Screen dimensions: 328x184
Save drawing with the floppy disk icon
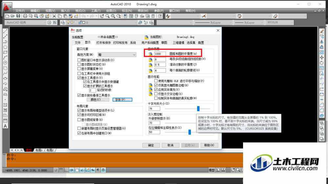pos(18,16)
